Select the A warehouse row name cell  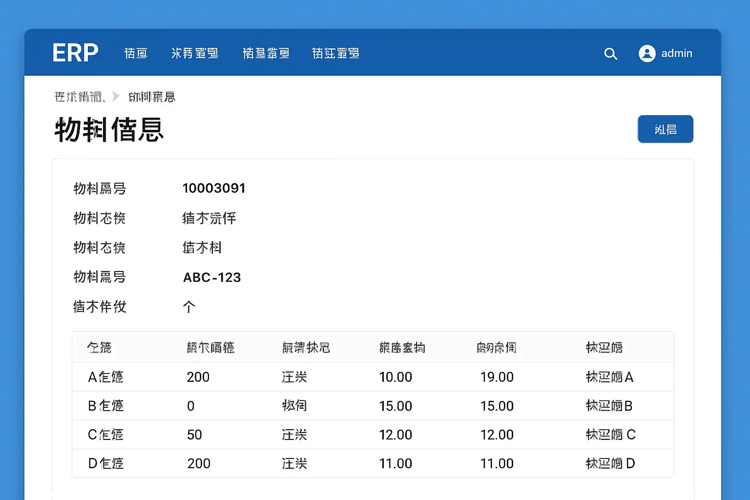105,377
